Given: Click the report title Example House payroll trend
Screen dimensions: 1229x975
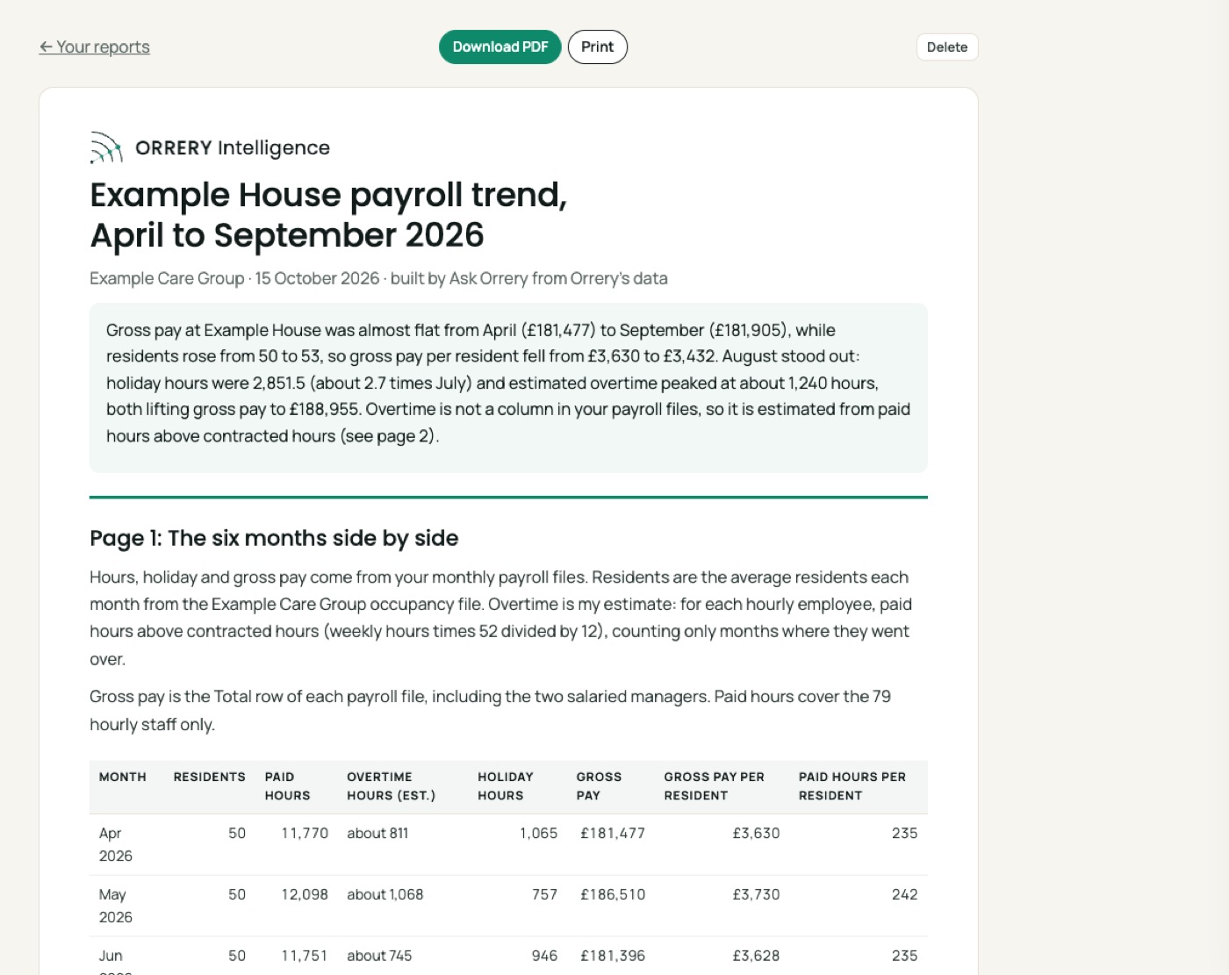Looking at the screenshot, I should [328, 215].
